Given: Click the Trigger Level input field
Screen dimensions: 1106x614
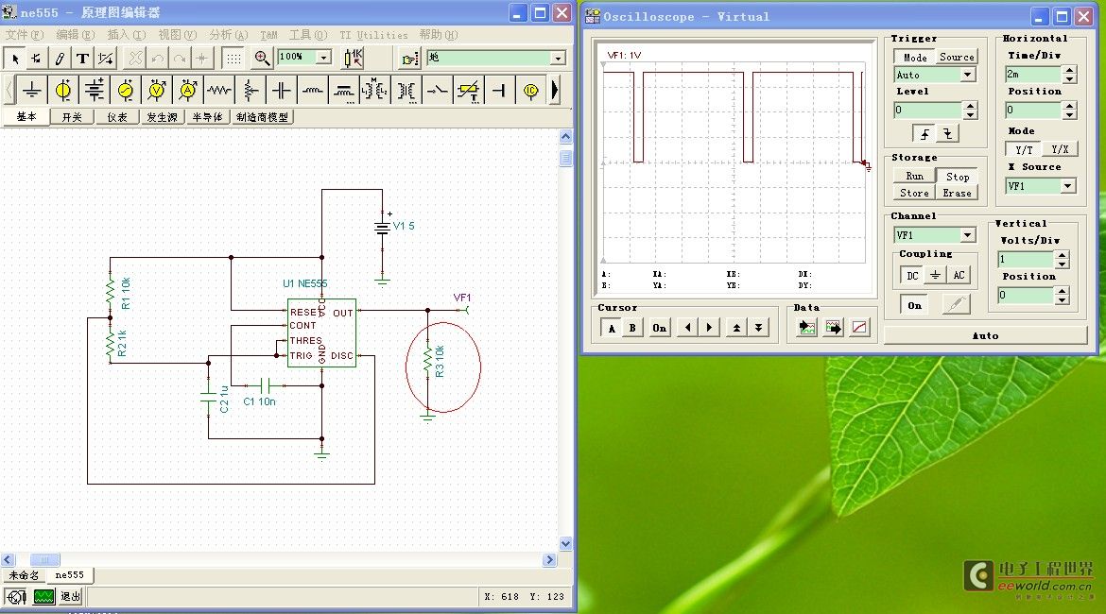Looking at the screenshot, I should 927,111.
